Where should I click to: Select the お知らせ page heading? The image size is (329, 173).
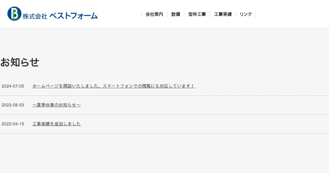click(19, 62)
